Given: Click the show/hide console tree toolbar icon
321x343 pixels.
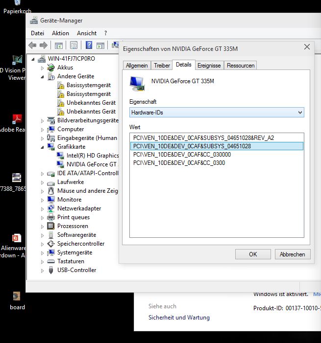Looking at the screenshot, I should point(58,46).
